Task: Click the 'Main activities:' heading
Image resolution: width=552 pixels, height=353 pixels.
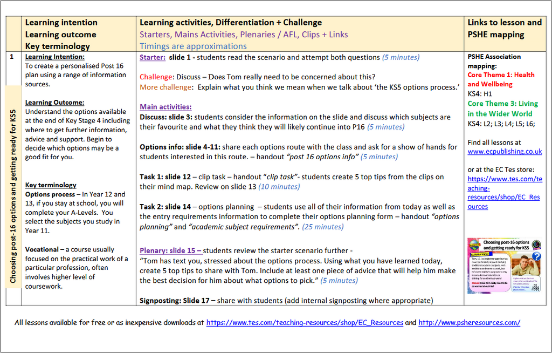Action: click(165, 107)
